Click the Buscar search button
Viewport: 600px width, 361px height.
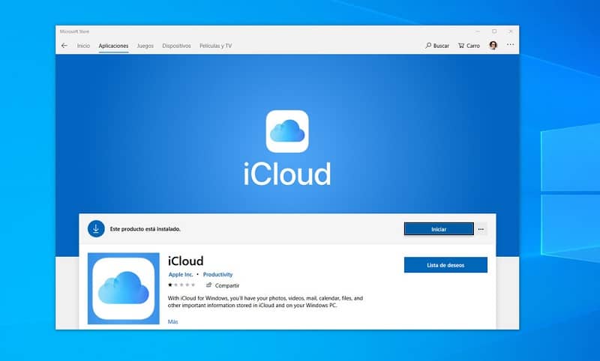pyautogui.click(x=437, y=46)
